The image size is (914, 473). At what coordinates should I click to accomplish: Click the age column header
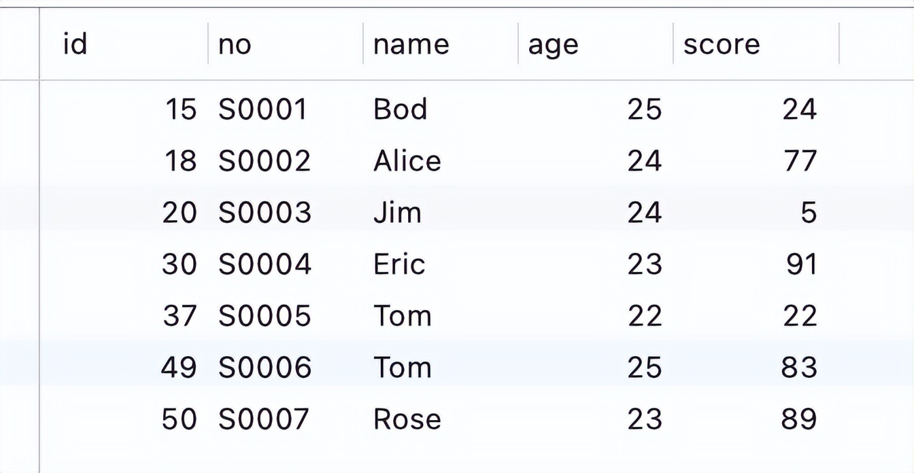(x=552, y=45)
